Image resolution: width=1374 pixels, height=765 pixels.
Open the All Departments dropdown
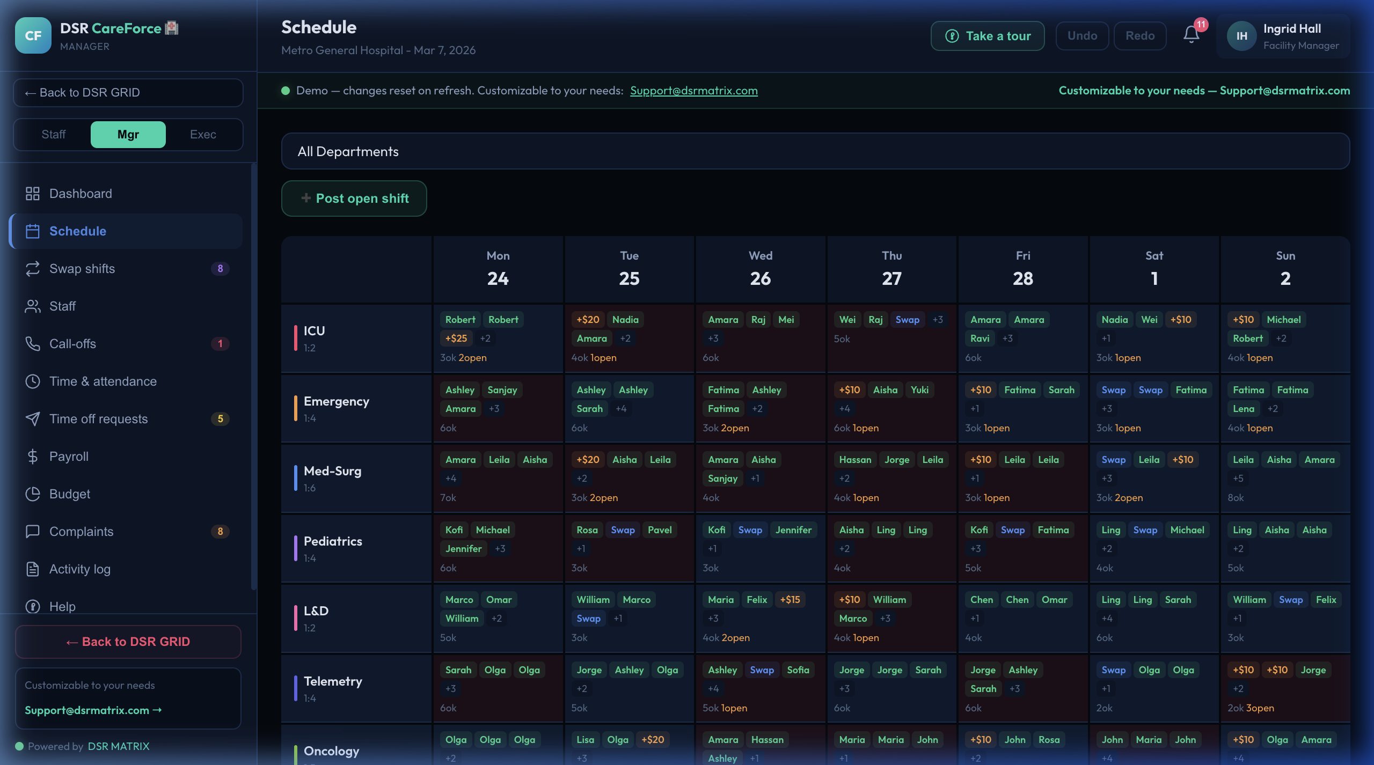815,151
